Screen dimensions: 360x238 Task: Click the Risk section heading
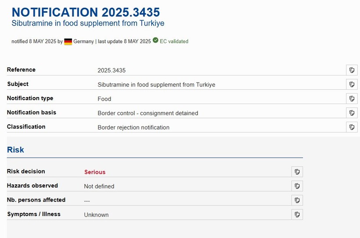[15, 150]
